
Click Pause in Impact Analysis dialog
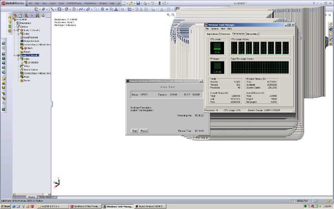point(144,131)
